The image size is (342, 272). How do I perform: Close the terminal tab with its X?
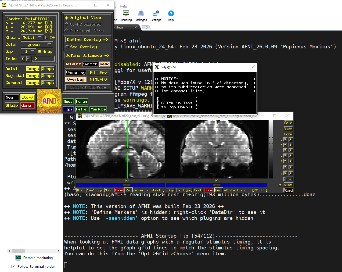(136, 27)
